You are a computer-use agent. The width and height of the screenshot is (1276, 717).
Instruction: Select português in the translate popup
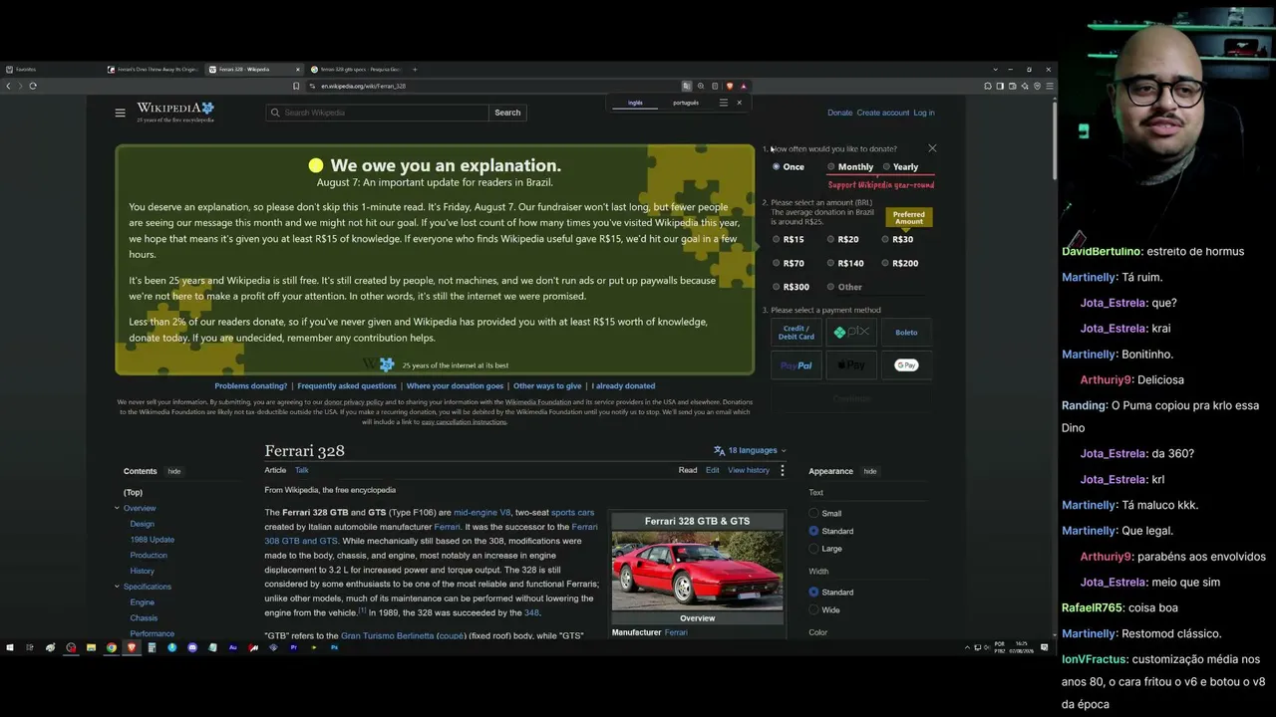pyautogui.click(x=686, y=103)
